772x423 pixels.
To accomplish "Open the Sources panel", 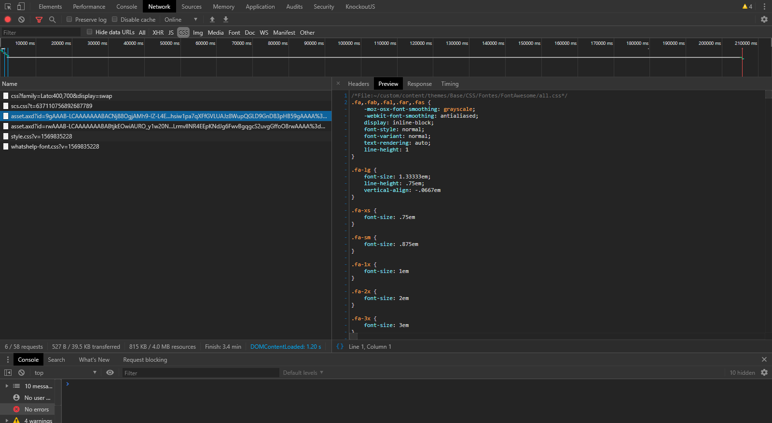I will (192, 6).
